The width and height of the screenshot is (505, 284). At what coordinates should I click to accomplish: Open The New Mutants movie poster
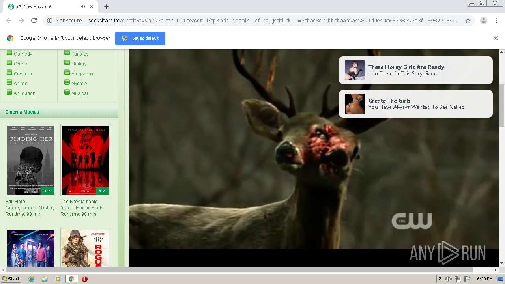(86, 160)
